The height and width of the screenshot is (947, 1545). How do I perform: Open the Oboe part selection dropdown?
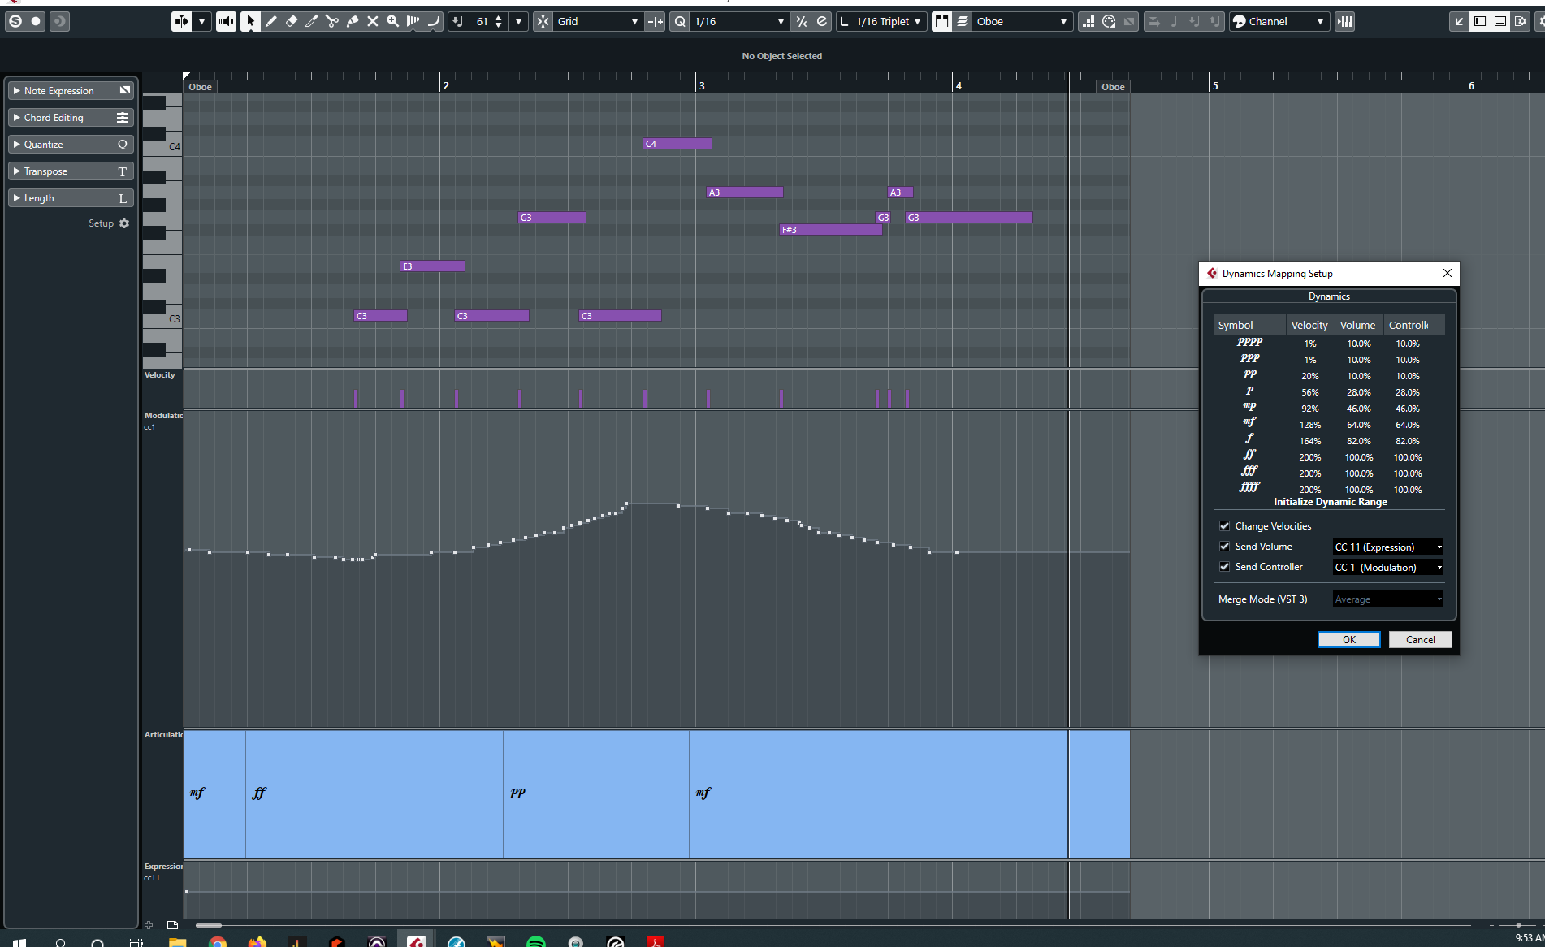(1022, 21)
